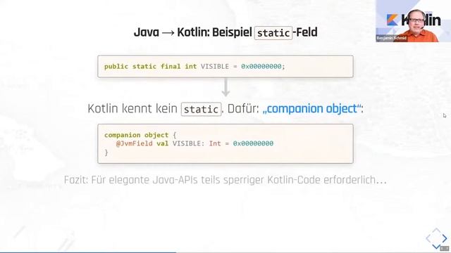Click the "Kotlin kennt kein" text
Screen dimensions: 451x253
pyautogui.click(x=132, y=109)
